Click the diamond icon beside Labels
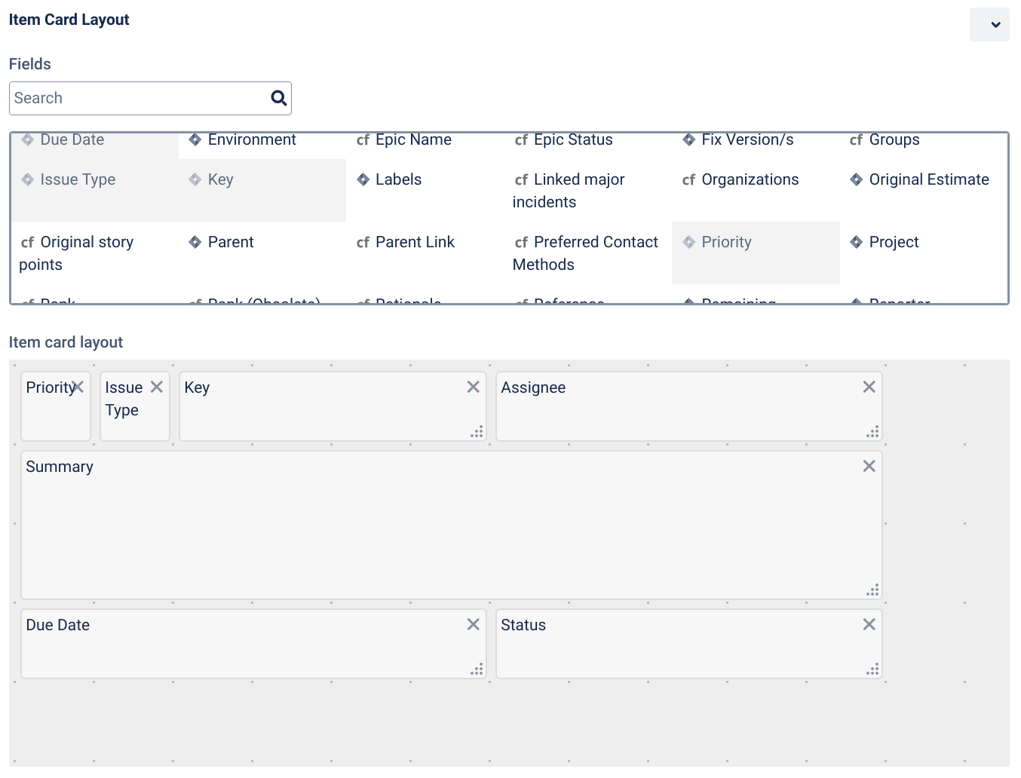Viewport: 1021px width, 778px height. [363, 179]
